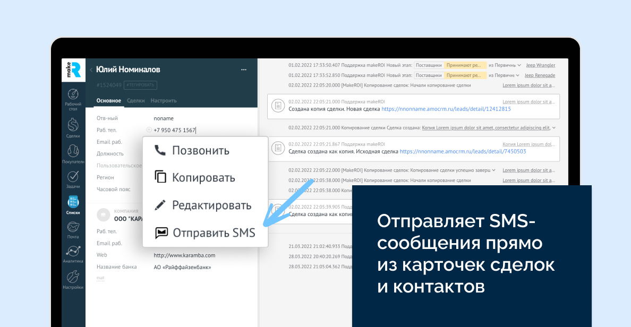Open three-dots menu of contact card
The width and height of the screenshot is (631, 327).
[243, 70]
